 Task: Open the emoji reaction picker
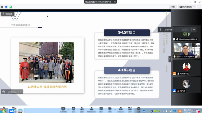tap(3, 92)
